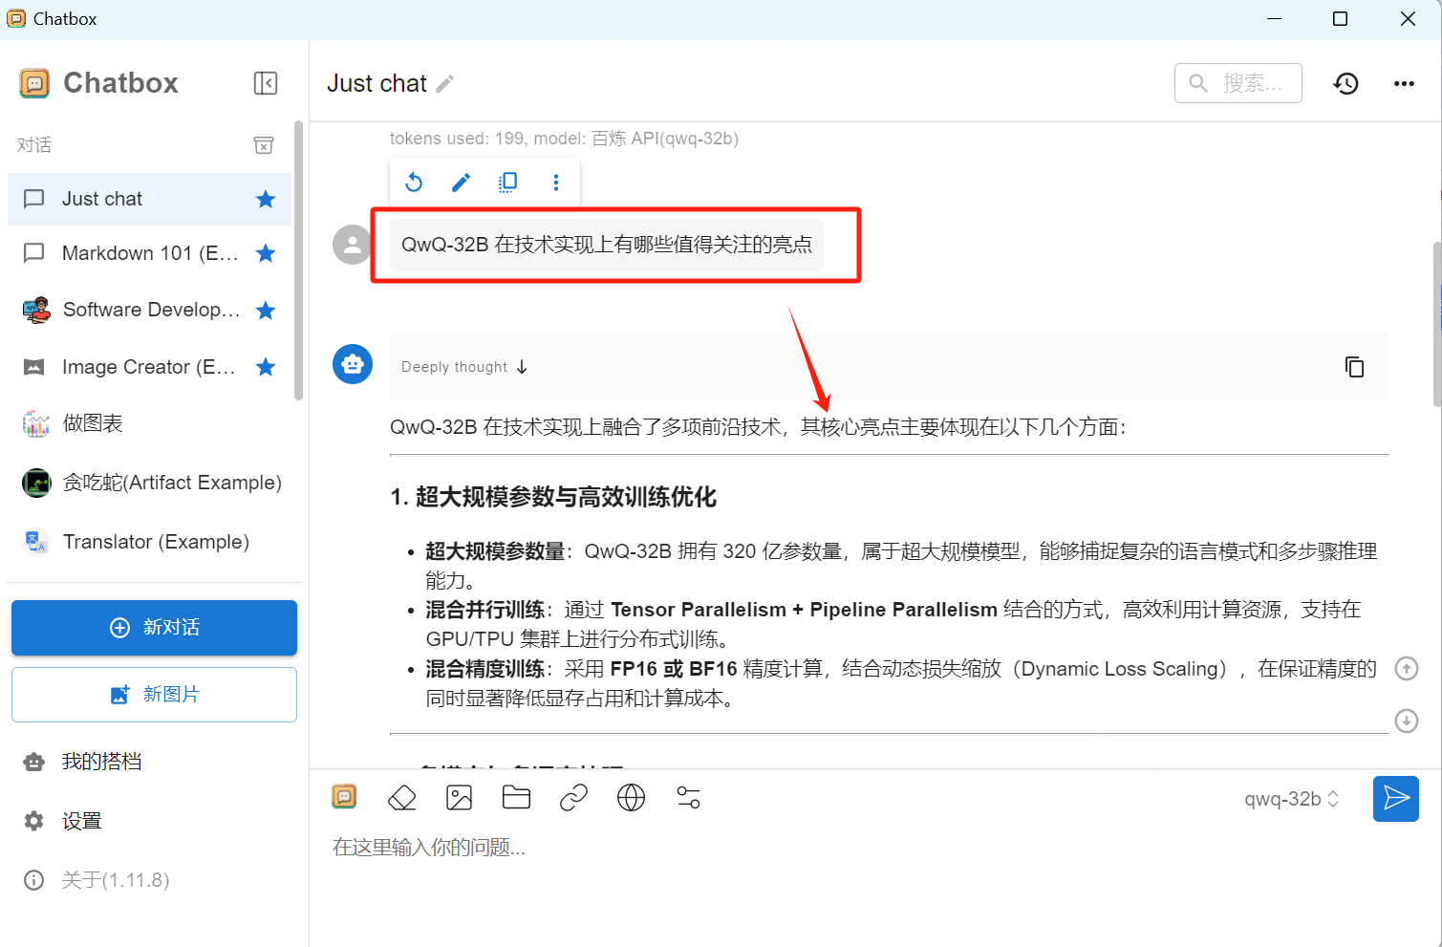Click the attach link icon

pyautogui.click(x=573, y=797)
